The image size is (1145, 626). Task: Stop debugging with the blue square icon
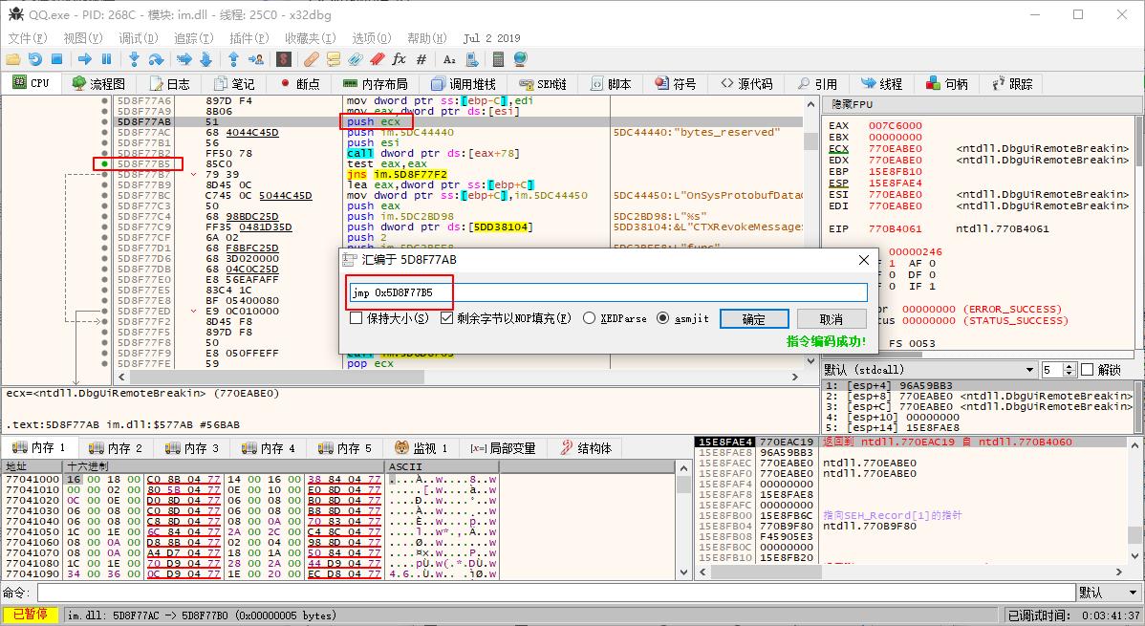point(57,58)
